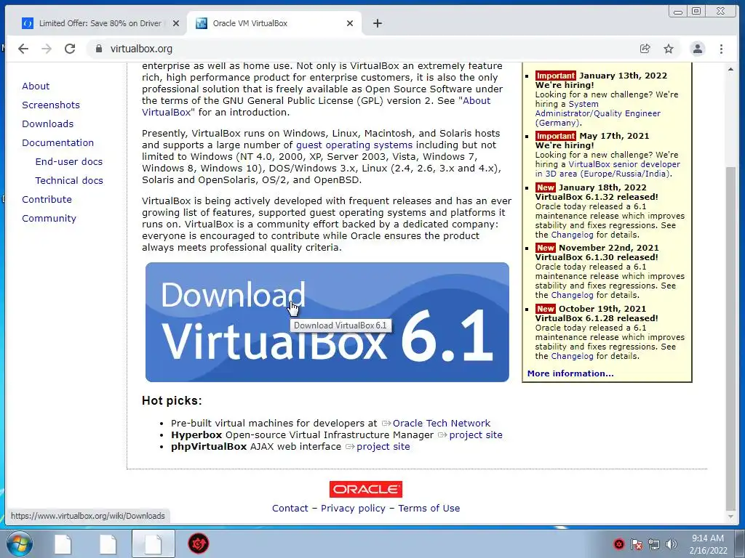Open Documentation in sidebar
This screenshot has width=745, height=558.
(57, 143)
